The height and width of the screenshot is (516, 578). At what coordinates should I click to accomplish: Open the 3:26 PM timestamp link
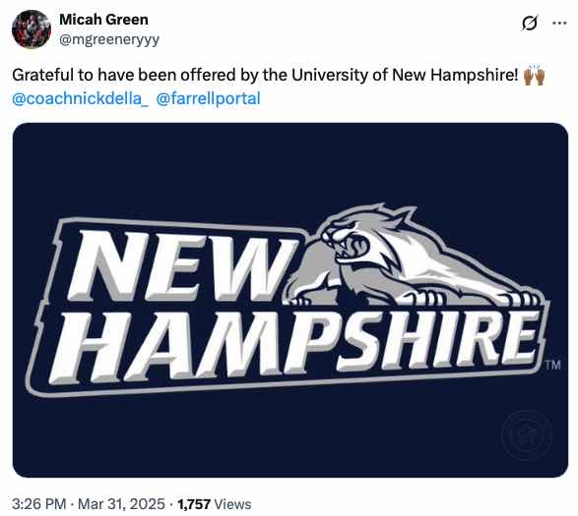[38, 504]
